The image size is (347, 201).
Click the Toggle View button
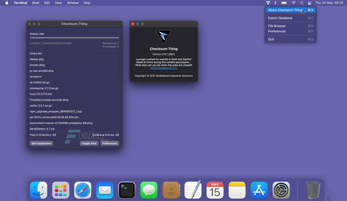tap(89, 143)
